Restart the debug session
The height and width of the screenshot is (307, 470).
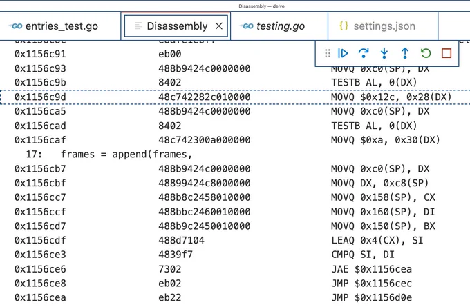426,53
